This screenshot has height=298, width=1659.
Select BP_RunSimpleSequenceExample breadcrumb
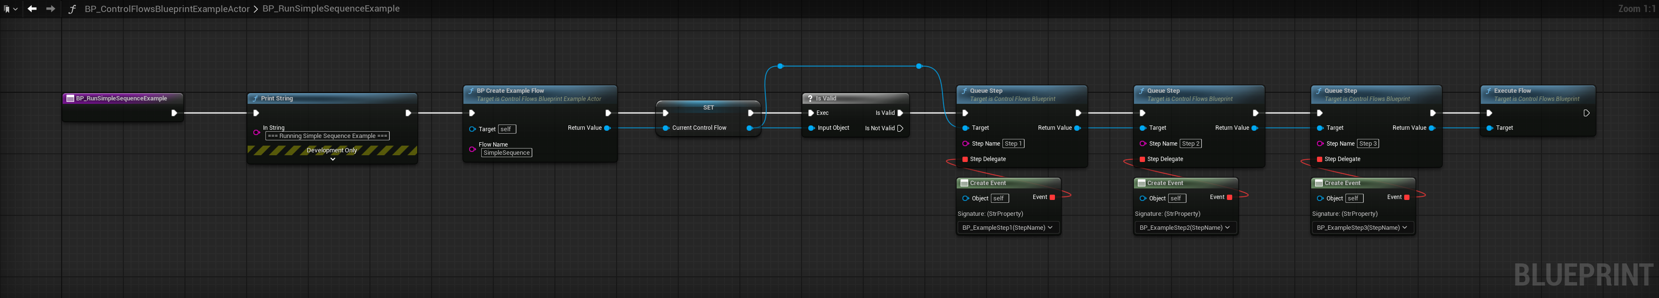pyautogui.click(x=331, y=9)
